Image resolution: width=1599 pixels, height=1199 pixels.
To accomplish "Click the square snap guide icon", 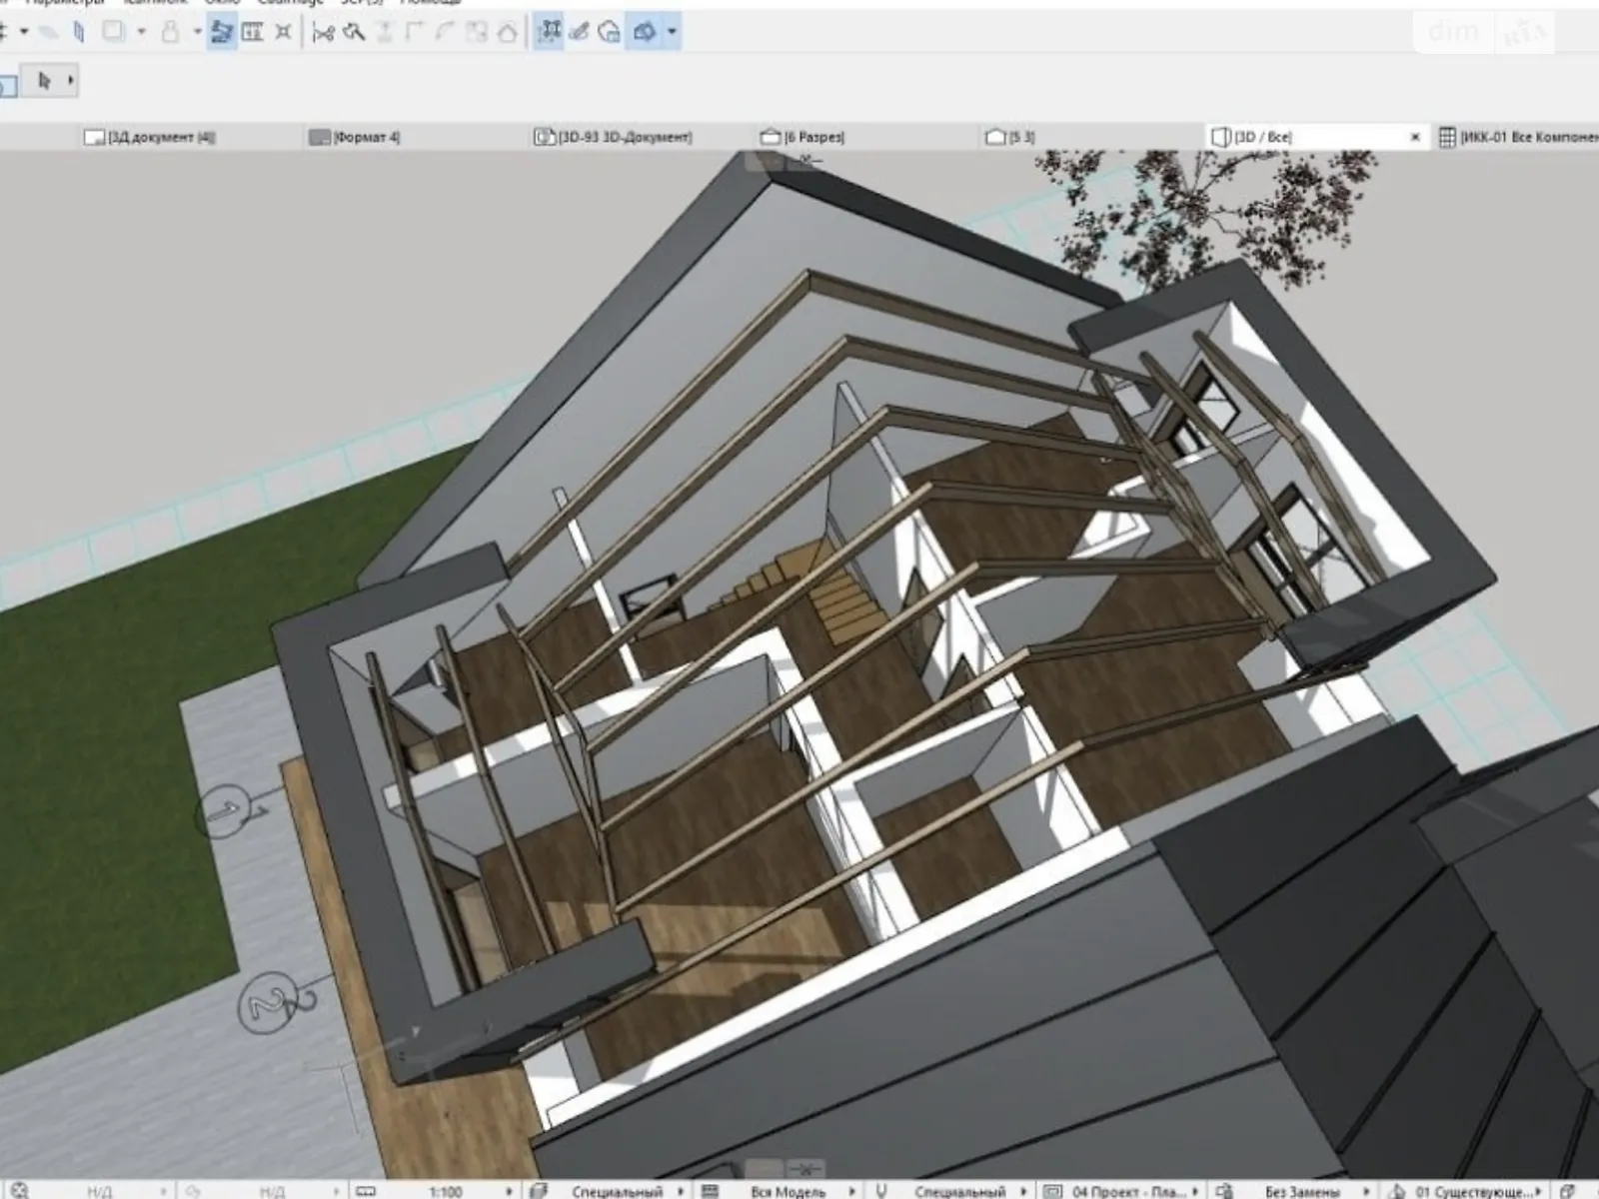I will coord(114,33).
